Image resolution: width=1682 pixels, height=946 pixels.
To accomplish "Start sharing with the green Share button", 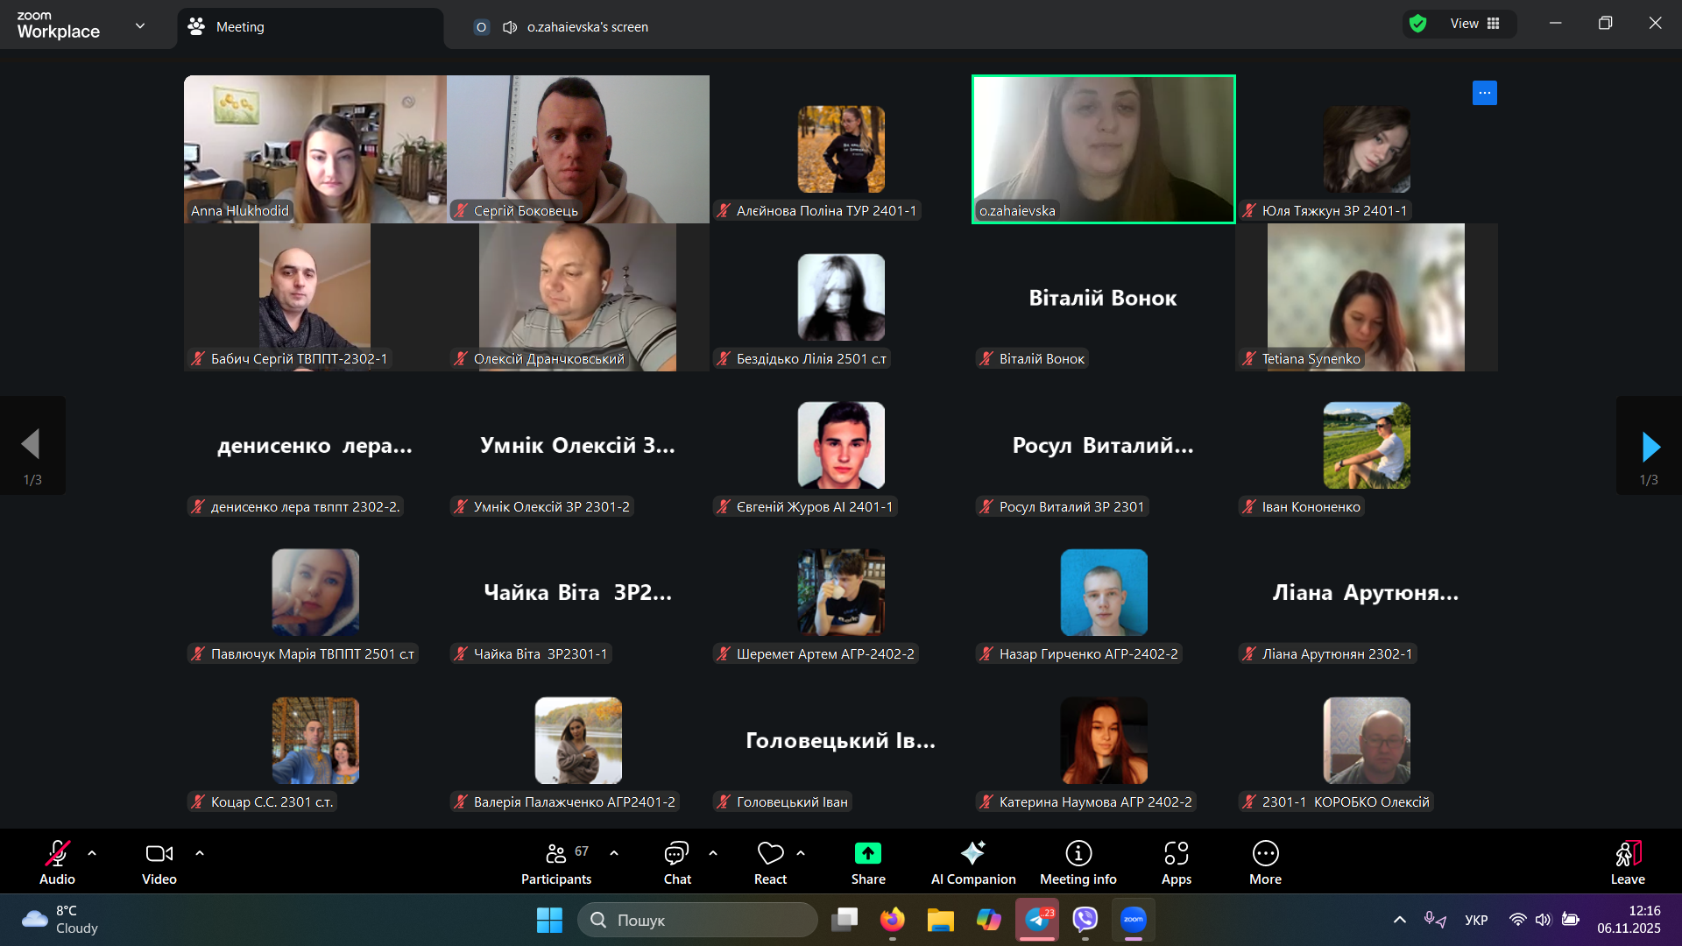I will [x=867, y=854].
